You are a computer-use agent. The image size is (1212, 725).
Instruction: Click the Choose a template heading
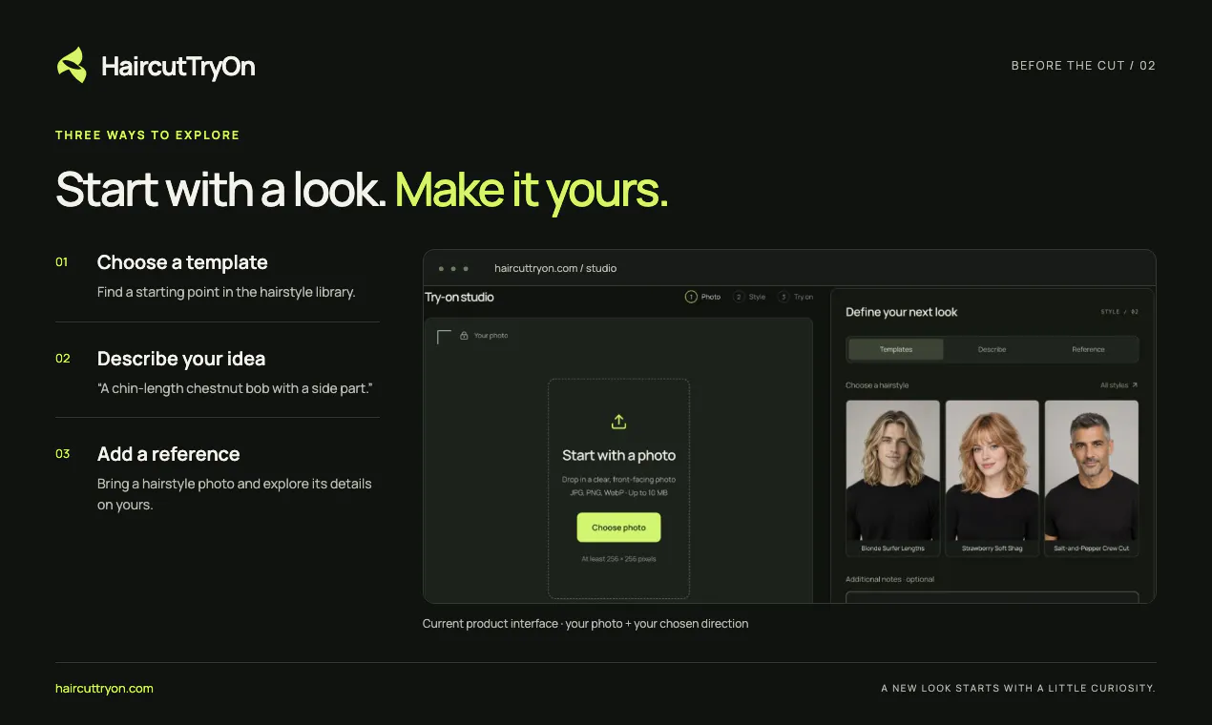pyautogui.click(x=182, y=262)
